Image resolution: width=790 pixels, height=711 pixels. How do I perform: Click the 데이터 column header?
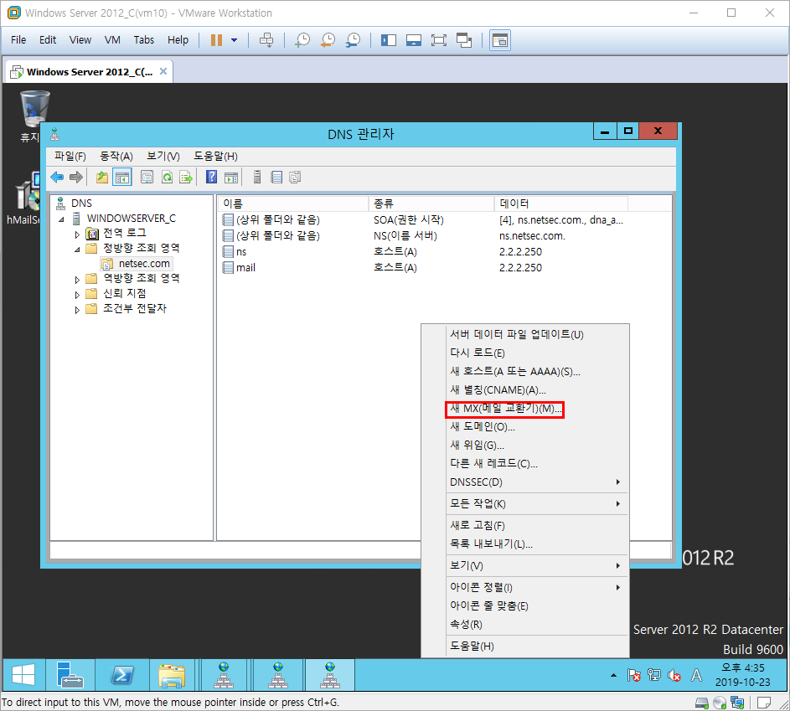[x=560, y=204]
